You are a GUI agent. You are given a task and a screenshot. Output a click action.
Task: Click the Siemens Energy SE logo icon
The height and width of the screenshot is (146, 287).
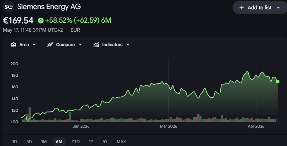point(9,7)
